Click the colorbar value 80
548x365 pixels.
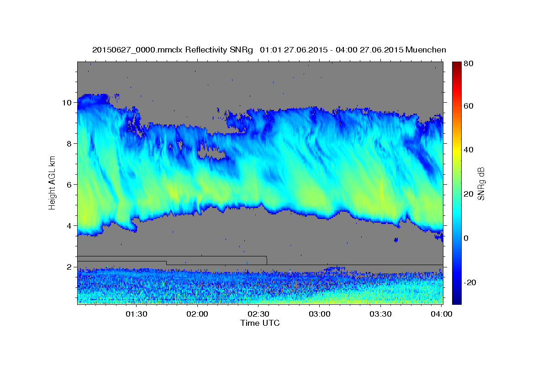pyautogui.click(x=468, y=64)
